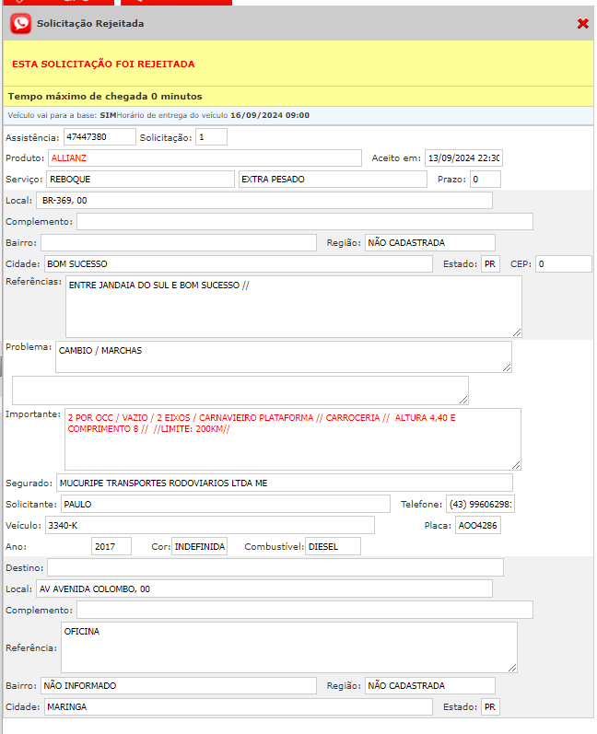
Task: Click the Telefone number field
Action: point(480,504)
